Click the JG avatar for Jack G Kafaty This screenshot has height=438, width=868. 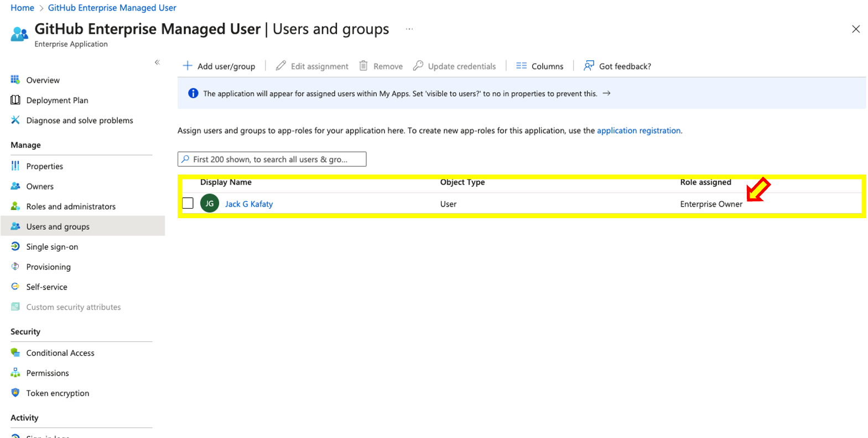pyautogui.click(x=210, y=203)
